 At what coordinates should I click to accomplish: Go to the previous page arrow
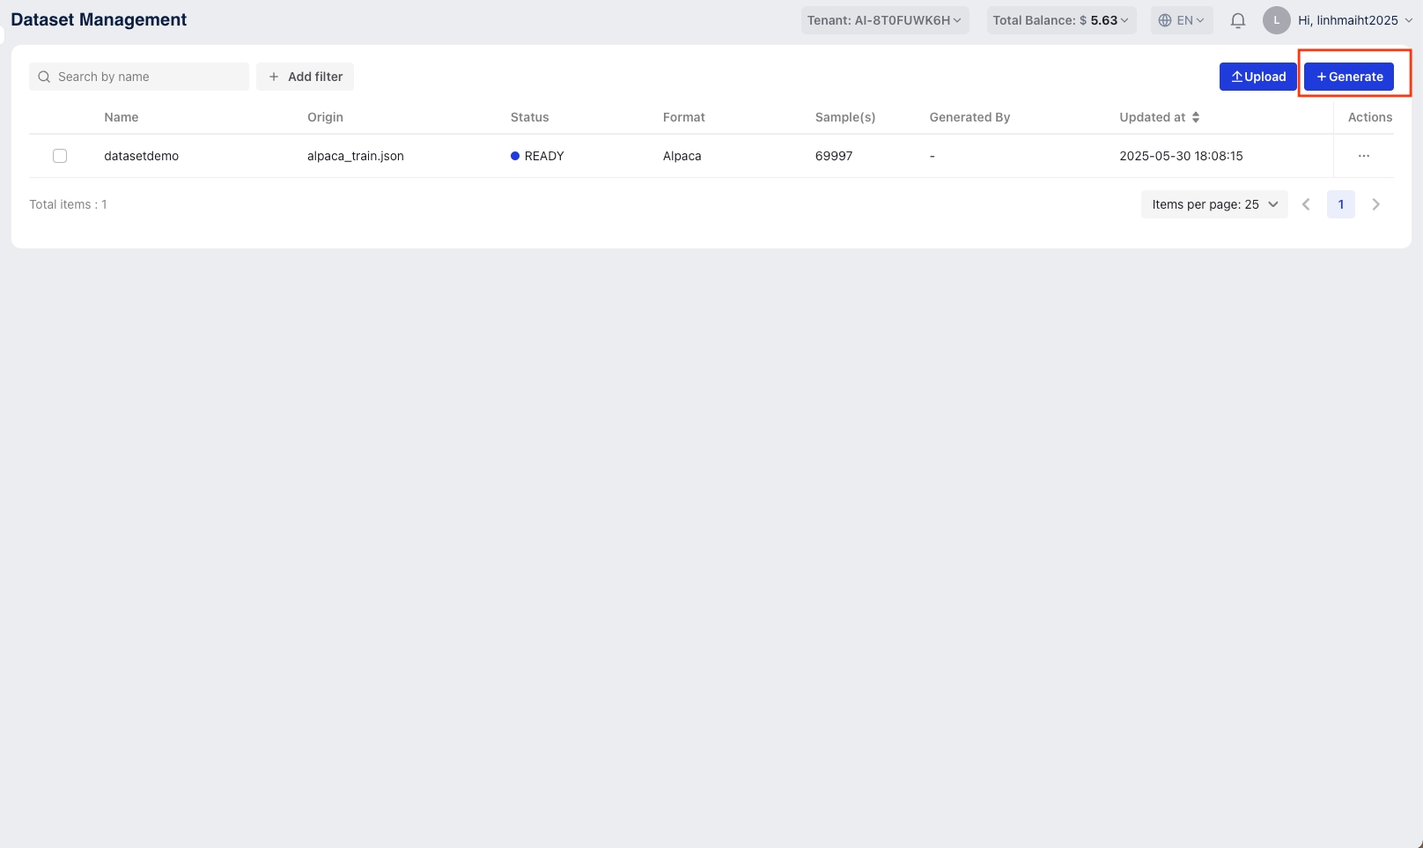point(1306,204)
